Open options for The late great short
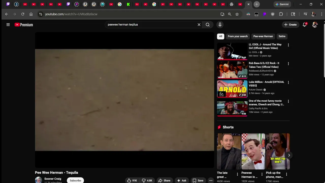 click(x=237, y=174)
